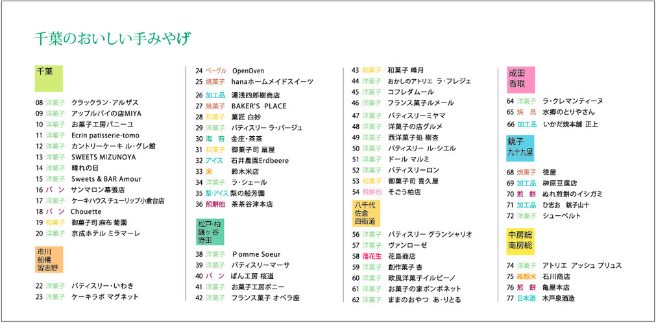Screen dimensions: 656x323
Task: Select entry 30 金庄・茶茶
Action: click(228, 139)
